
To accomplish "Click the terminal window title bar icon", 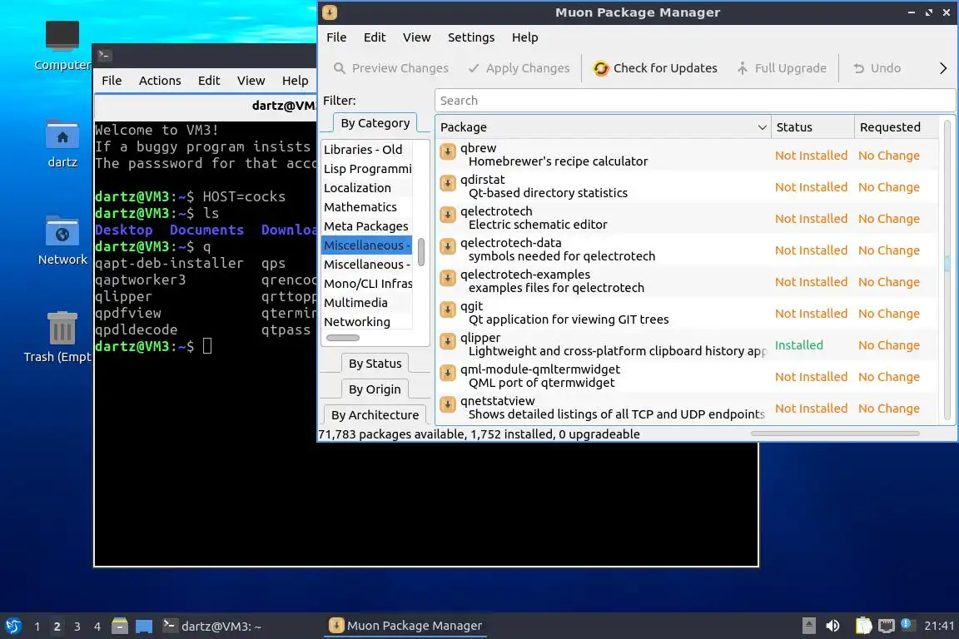I will tap(104, 55).
